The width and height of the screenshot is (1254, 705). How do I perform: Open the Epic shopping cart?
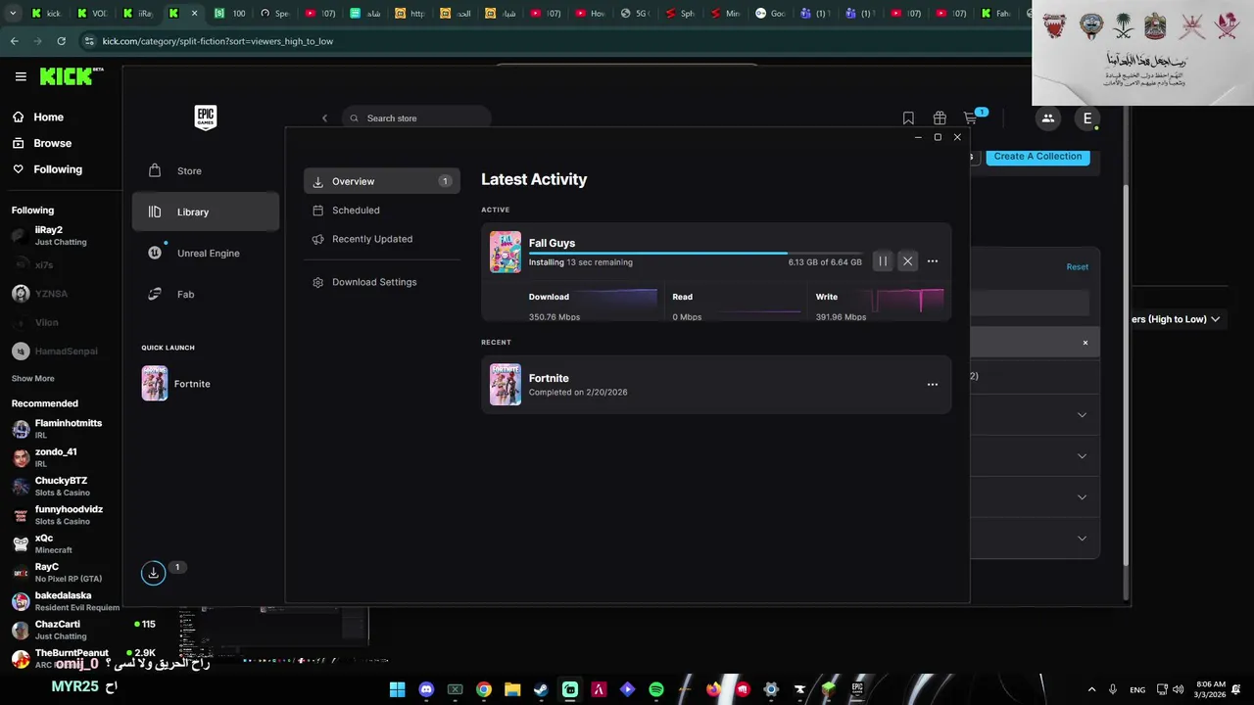970,118
